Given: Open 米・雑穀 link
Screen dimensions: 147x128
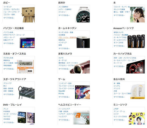Looking at the screenshot, I should coord(117,83).
